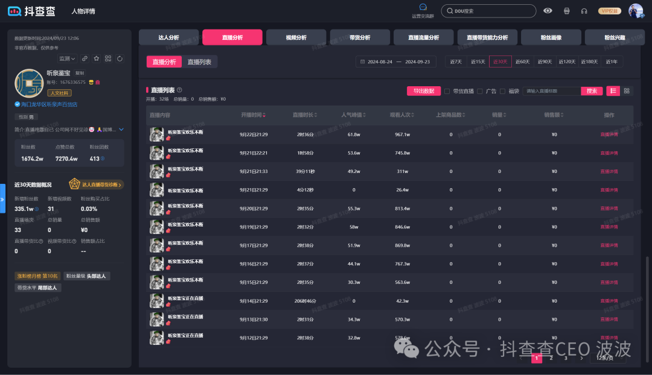Click the red bag icon beside account number
The image size is (652, 375).
click(98, 82)
